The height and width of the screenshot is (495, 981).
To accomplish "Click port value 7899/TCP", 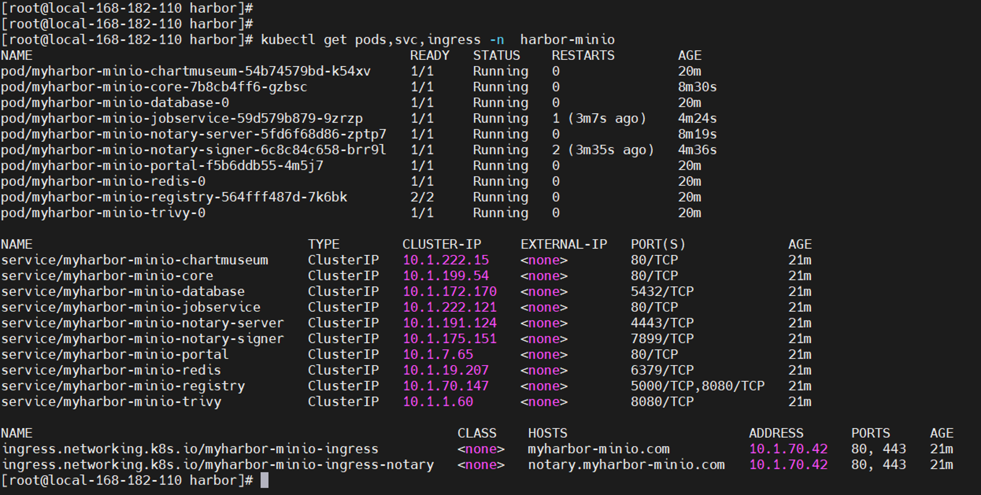I will (x=662, y=338).
